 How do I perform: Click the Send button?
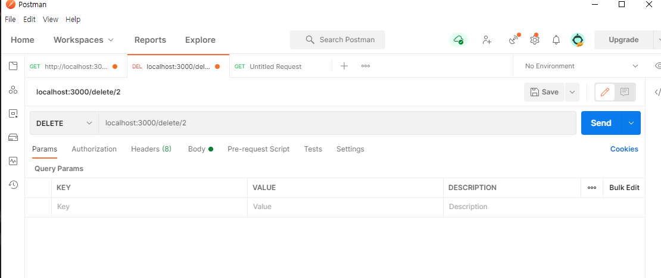[x=601, y=123]
